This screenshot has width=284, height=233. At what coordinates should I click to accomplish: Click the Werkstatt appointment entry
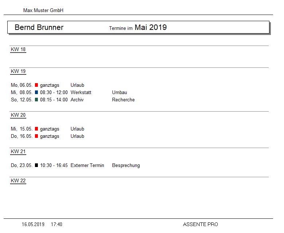81,92
